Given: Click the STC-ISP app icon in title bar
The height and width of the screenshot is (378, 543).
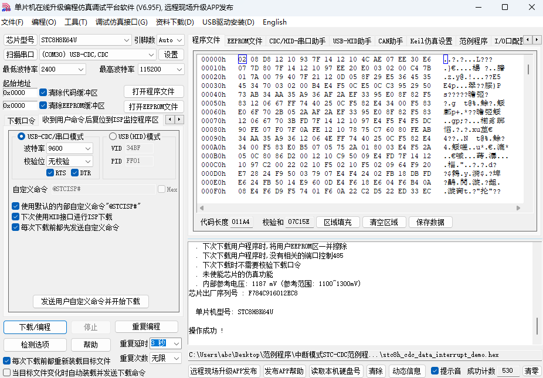Looking at the screenshot, I should pyautogui.click(x=6, y=7).
